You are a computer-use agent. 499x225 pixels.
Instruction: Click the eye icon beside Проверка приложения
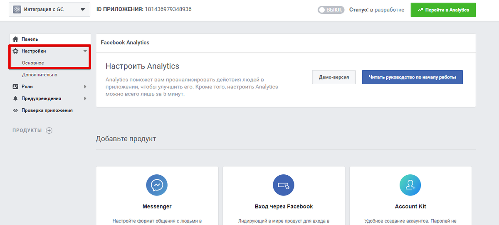pyautogui.click(x=15, y=110)
